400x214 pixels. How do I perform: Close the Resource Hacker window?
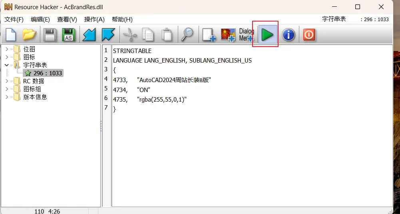[381, 7]
